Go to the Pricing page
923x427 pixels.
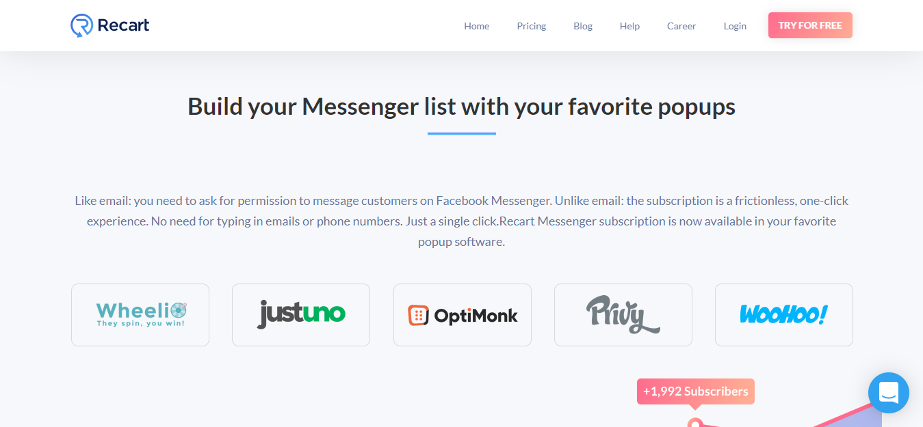point(531,25)
